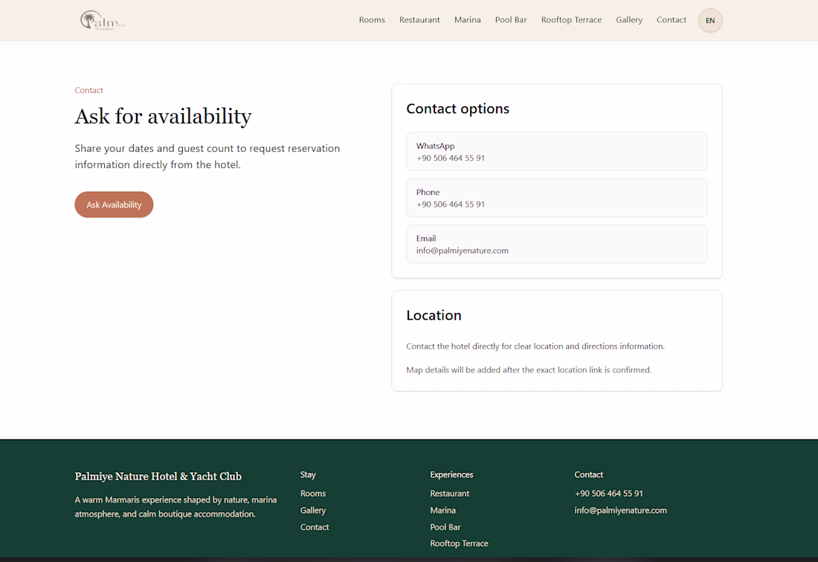This screenshot has width=818, height=562.
Task: Click the 'Contact the hotel directly' location text
Action: coord(535,346)
